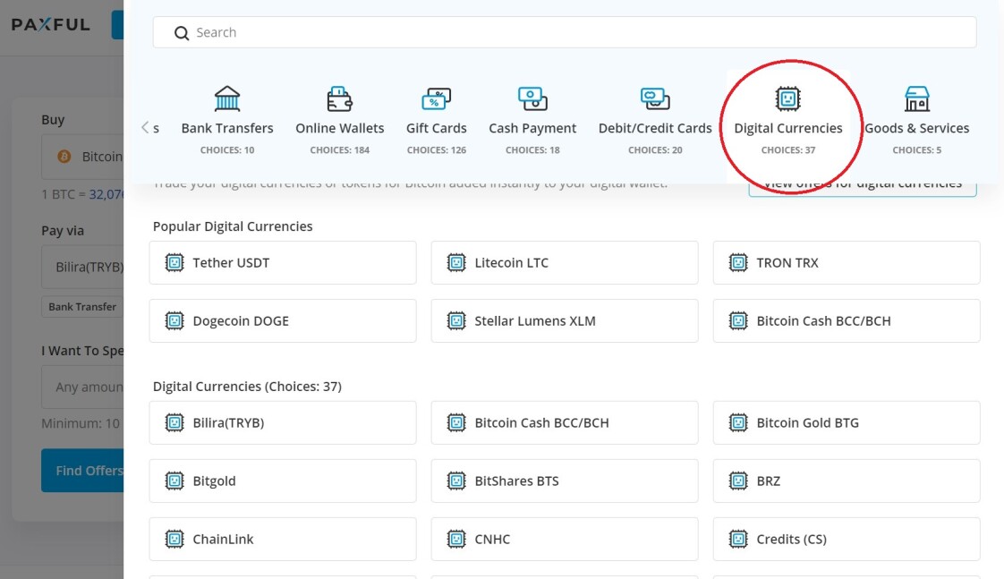The width and height of the screenshot is (1004, 579).
Task: Click the chip icon beside CNHC
Action: pos(455,540)
